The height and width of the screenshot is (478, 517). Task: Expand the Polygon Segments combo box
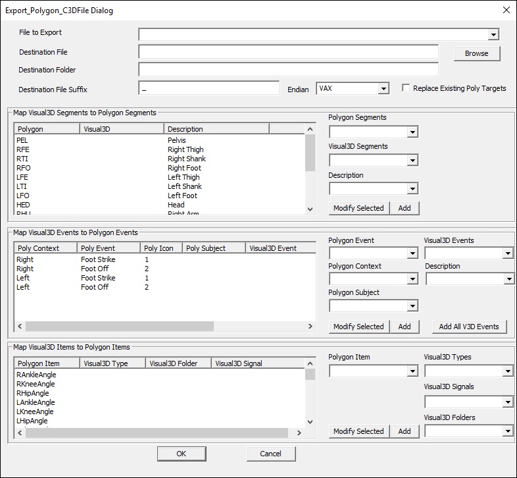pos(412,132)
